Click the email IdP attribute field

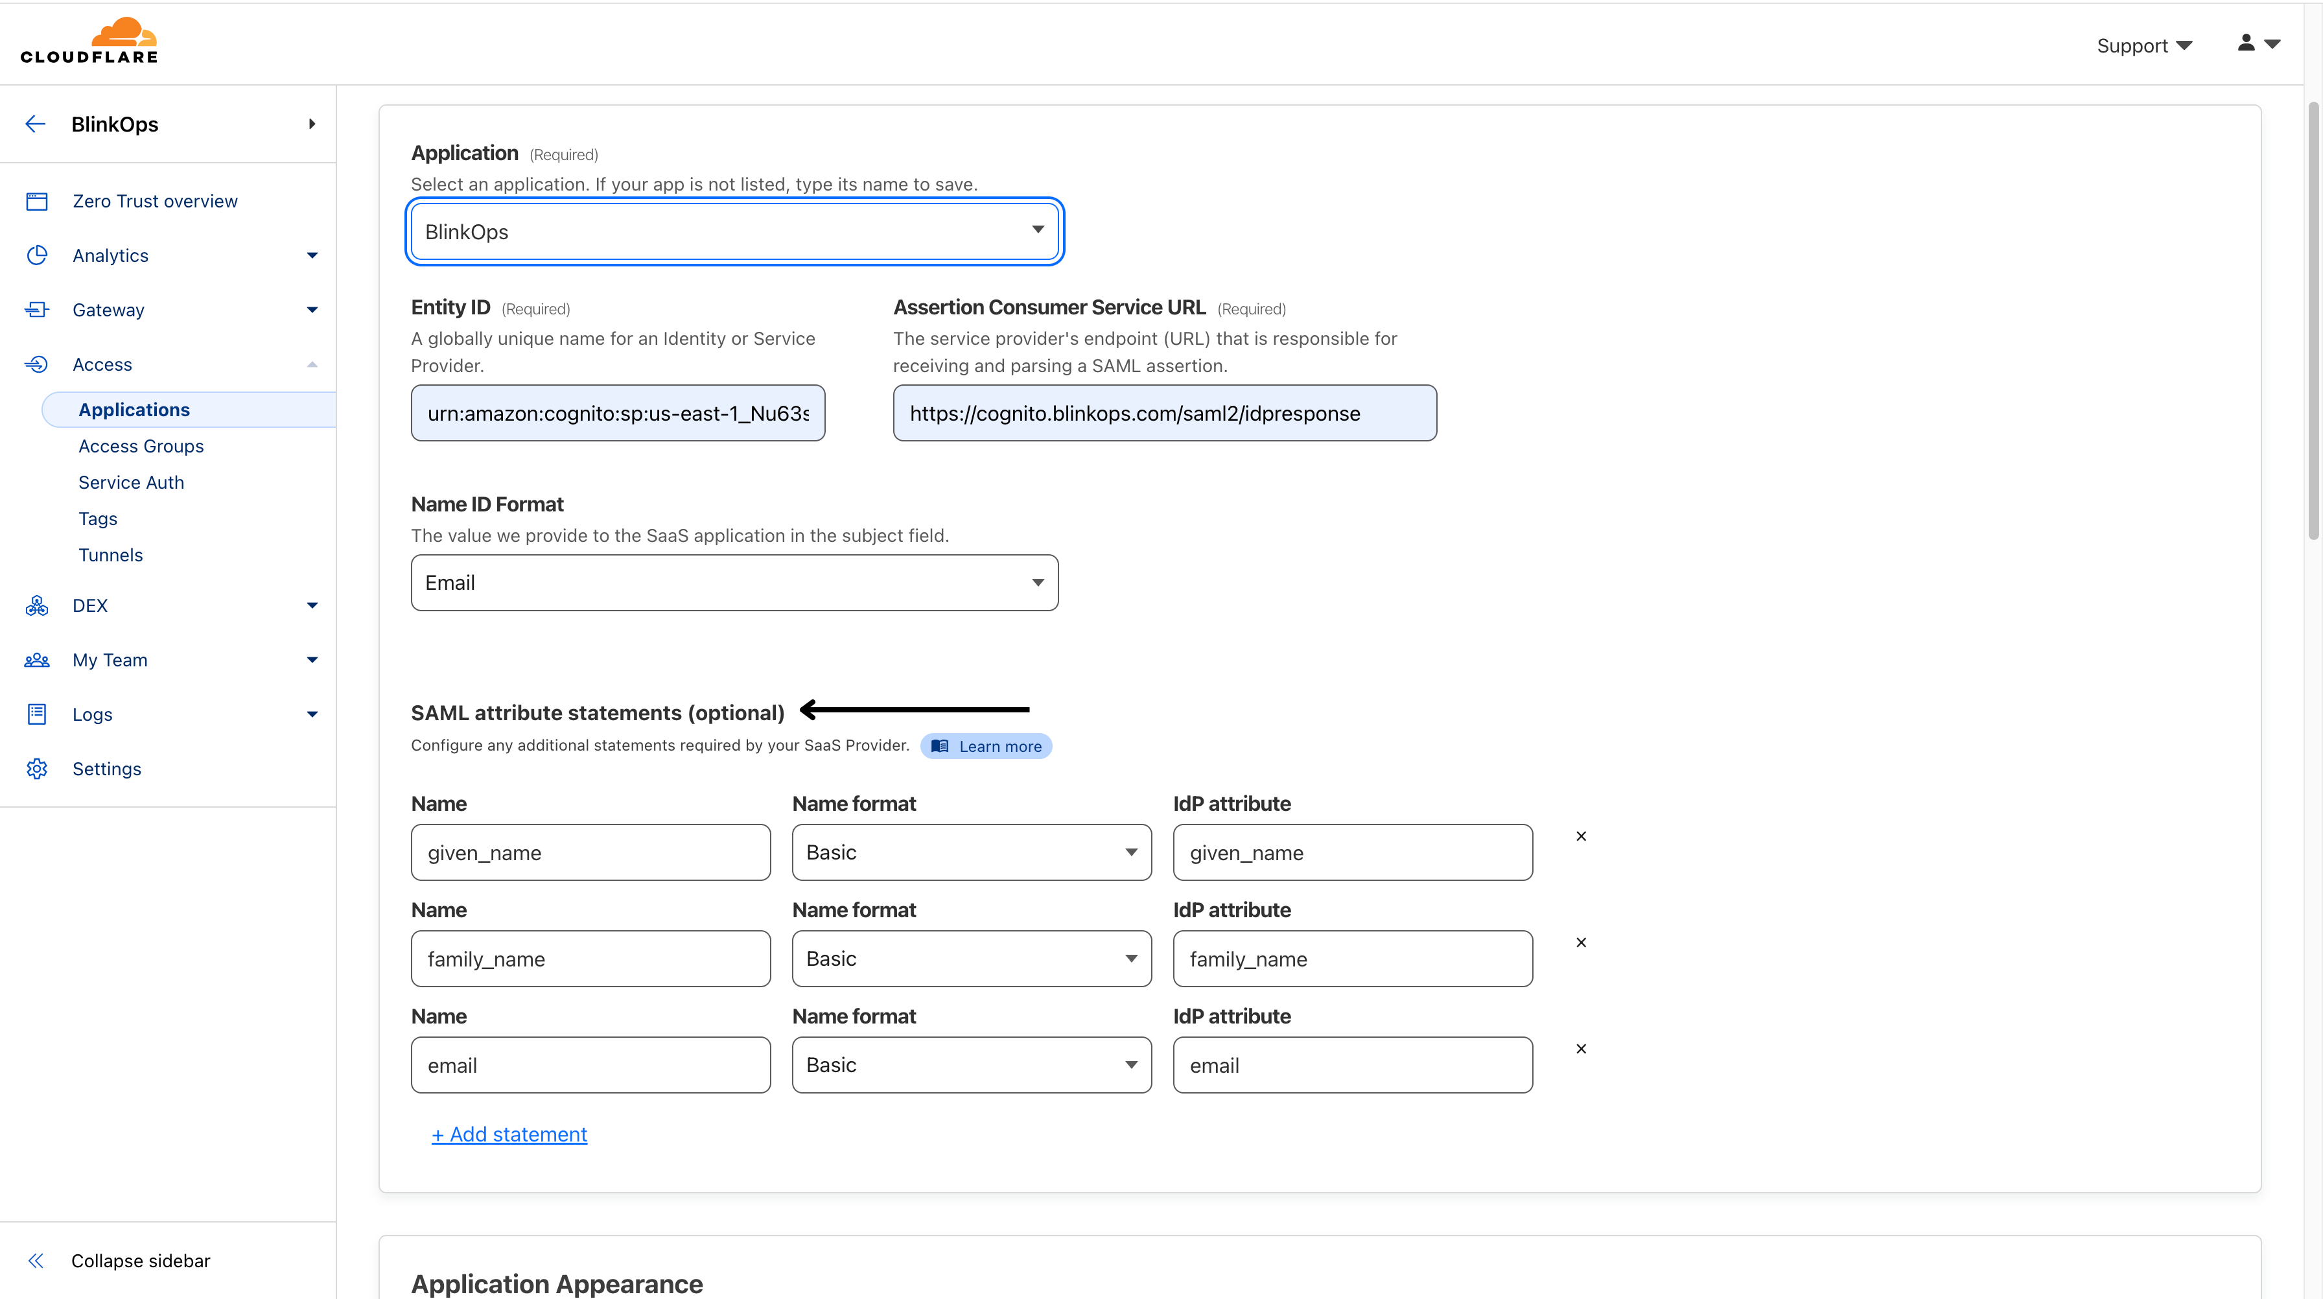point(1353,1066)
